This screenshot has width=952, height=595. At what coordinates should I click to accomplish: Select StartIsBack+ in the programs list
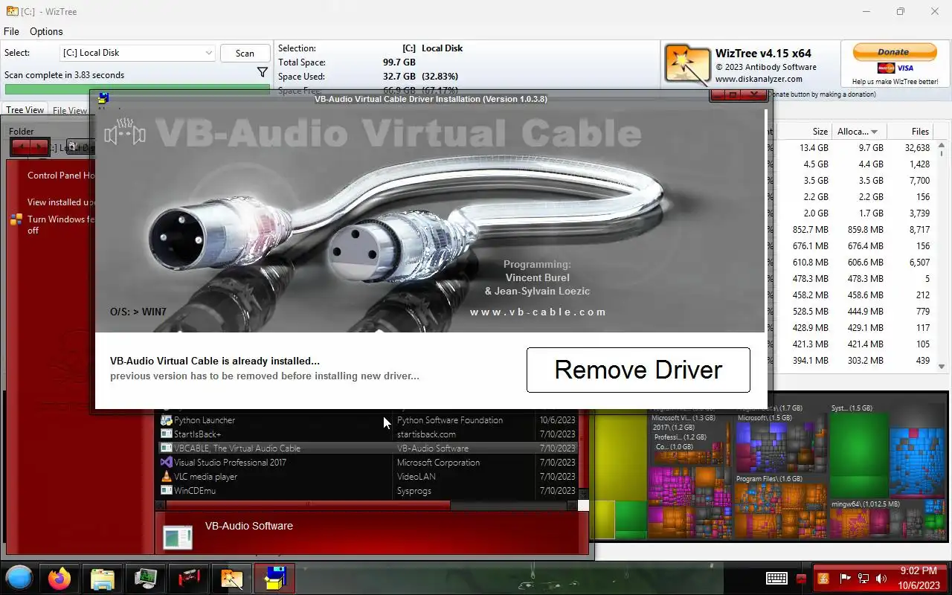point(369,434)
